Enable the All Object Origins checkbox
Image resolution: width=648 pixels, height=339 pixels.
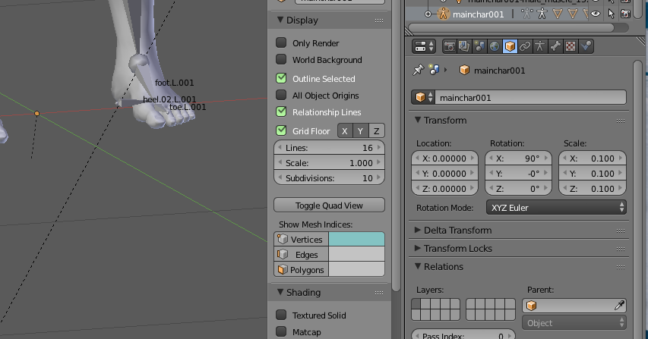pyautogui.click(x=281, y=95)
